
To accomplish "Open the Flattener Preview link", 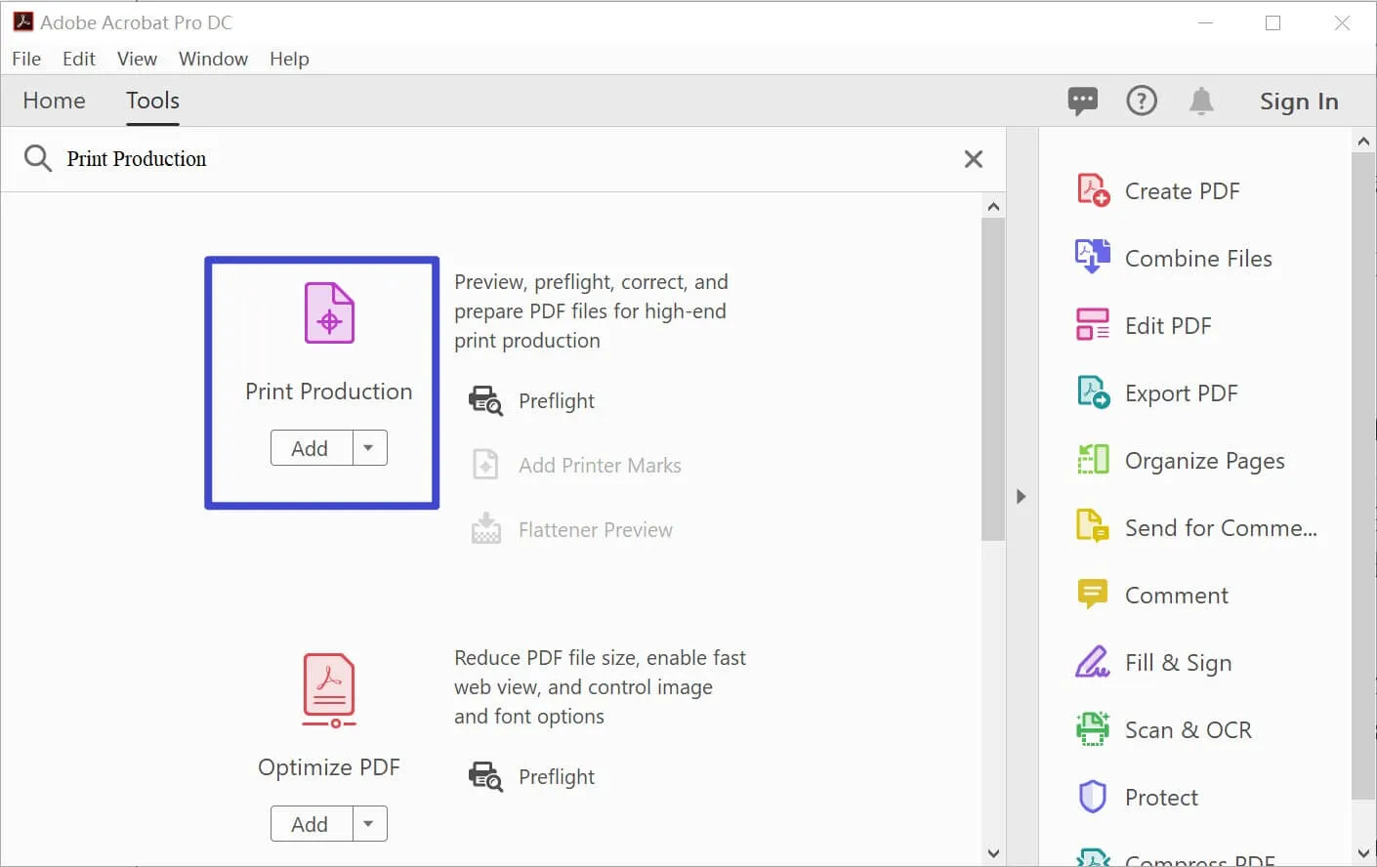I will point(596,530).
